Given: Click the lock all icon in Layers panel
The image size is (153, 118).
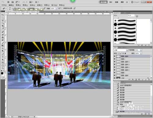Looking at the screenshot, I should point(125,53).
